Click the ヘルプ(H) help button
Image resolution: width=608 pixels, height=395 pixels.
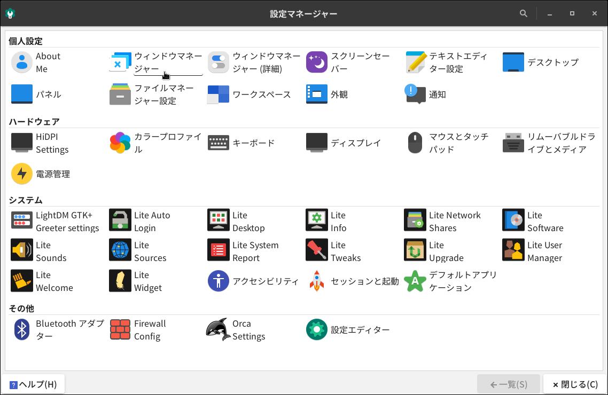coord(33,384)
